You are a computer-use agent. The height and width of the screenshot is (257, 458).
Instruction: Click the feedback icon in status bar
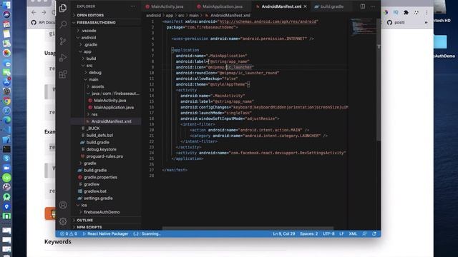(x=364, y=233)
